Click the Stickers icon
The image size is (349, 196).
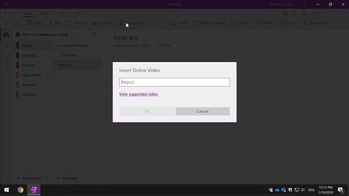281,23
